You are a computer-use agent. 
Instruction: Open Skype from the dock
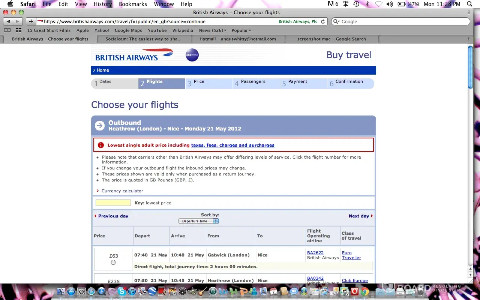(x=121, y=291)
